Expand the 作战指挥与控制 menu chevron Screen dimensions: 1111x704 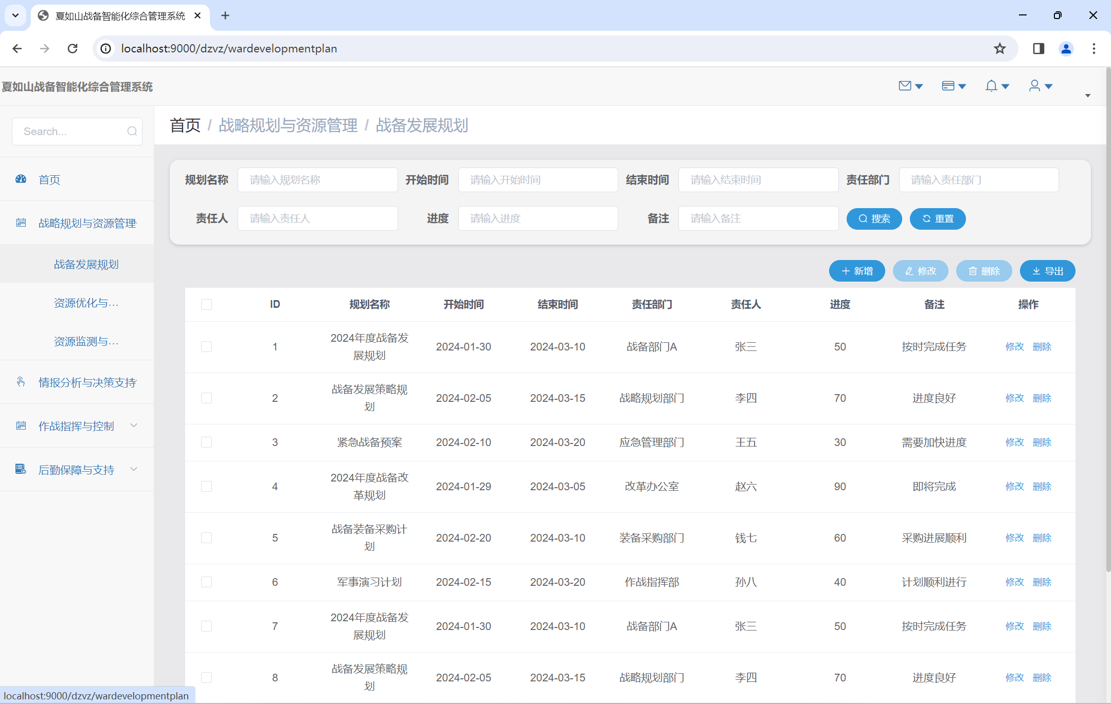click(134, 425)
